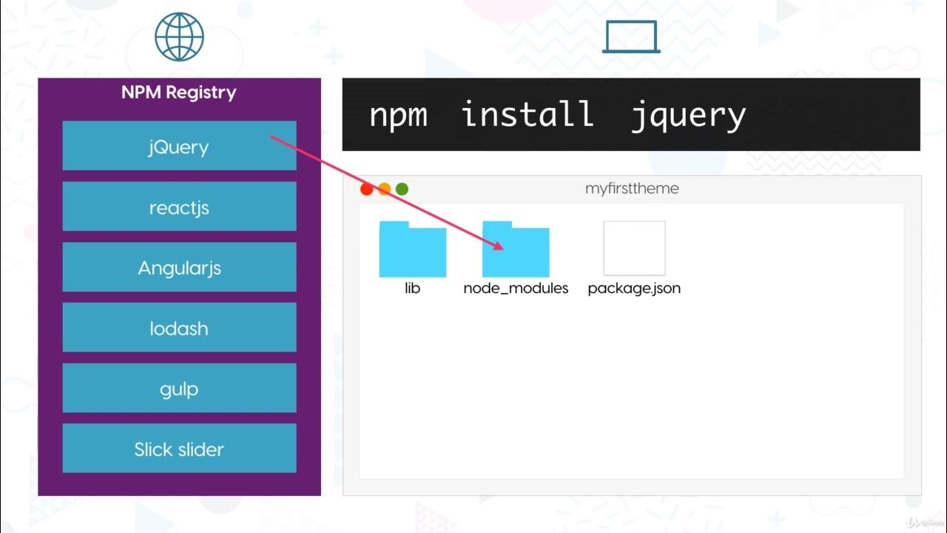The image size is (947, 533).
Task: Click the 'lib' folder label
Action: coord(413,288)
